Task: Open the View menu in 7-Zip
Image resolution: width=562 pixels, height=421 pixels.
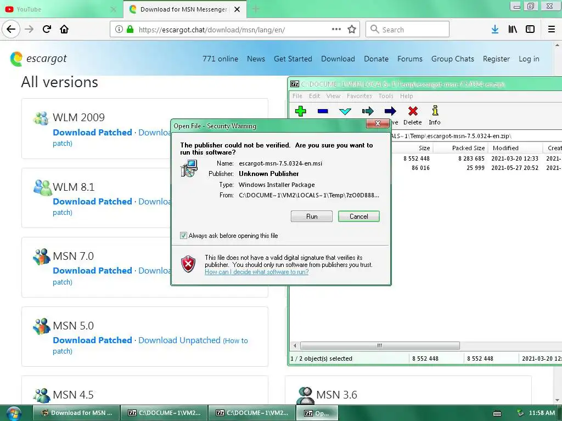Action: pos(333,96)
